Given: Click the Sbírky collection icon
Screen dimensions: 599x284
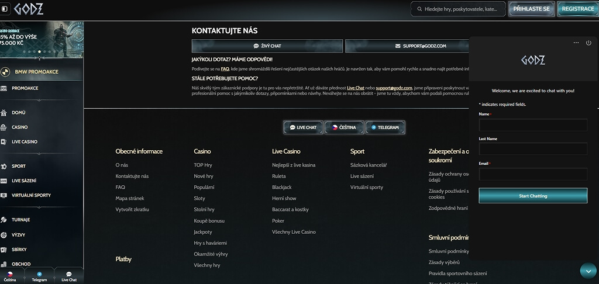Looking at the screenshot, I should [4, 250].
